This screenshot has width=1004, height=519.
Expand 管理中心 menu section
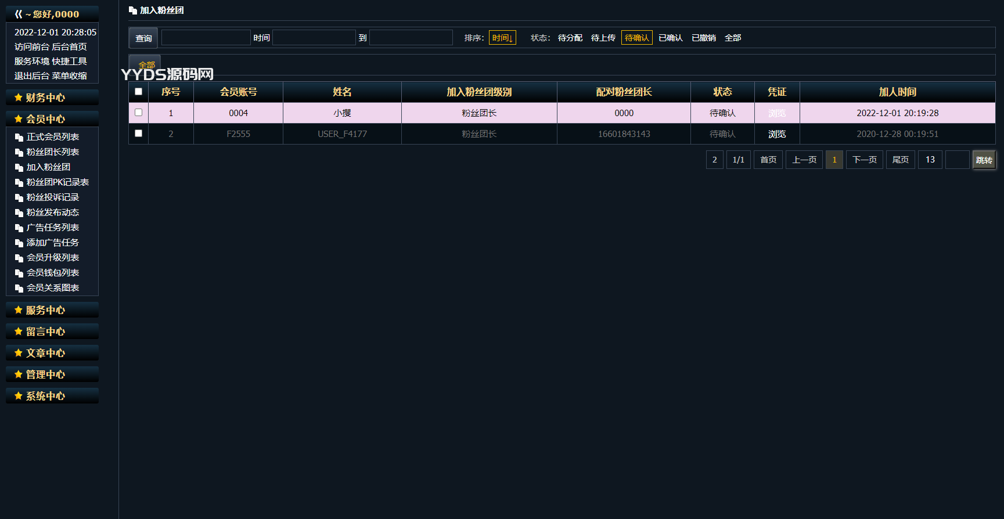(x=52, y=374)
